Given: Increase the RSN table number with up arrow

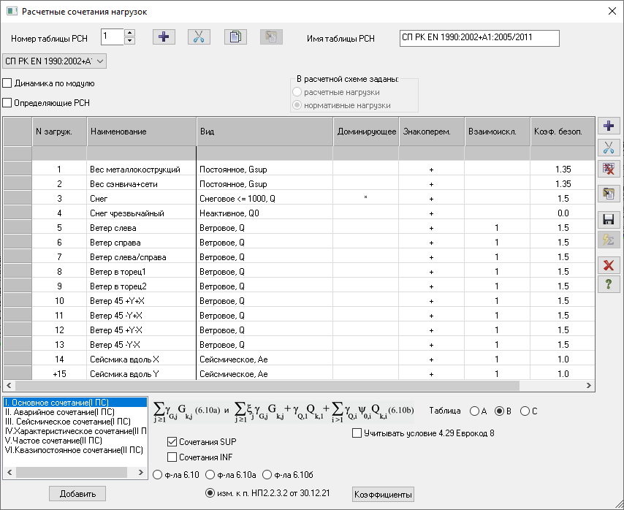Looking at the screenshot, I should (x=129, y=33).
